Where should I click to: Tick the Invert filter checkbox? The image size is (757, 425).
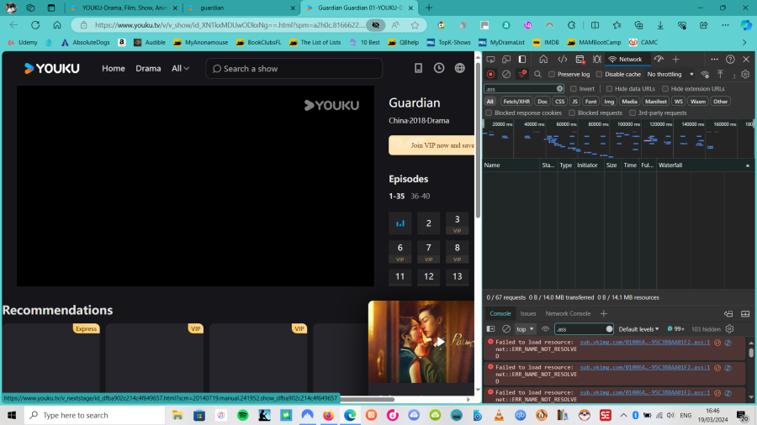[574, 88]
